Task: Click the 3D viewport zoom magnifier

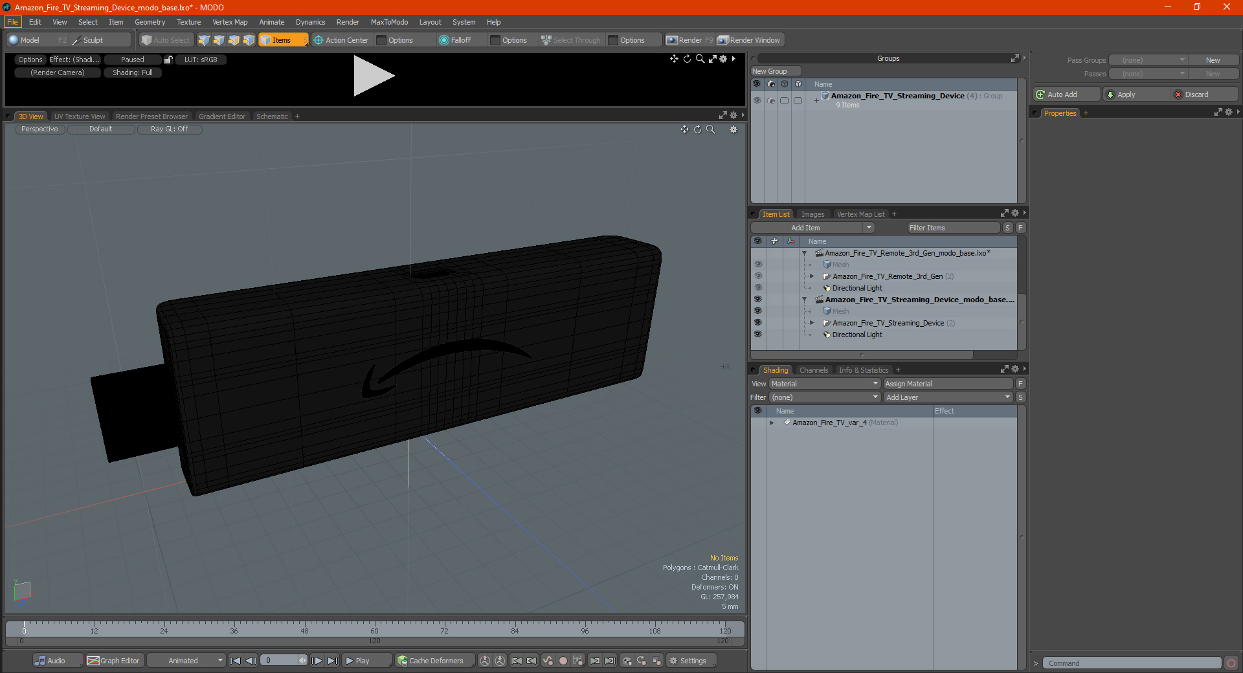Action: pyautogui.click(x=710, y=129)
